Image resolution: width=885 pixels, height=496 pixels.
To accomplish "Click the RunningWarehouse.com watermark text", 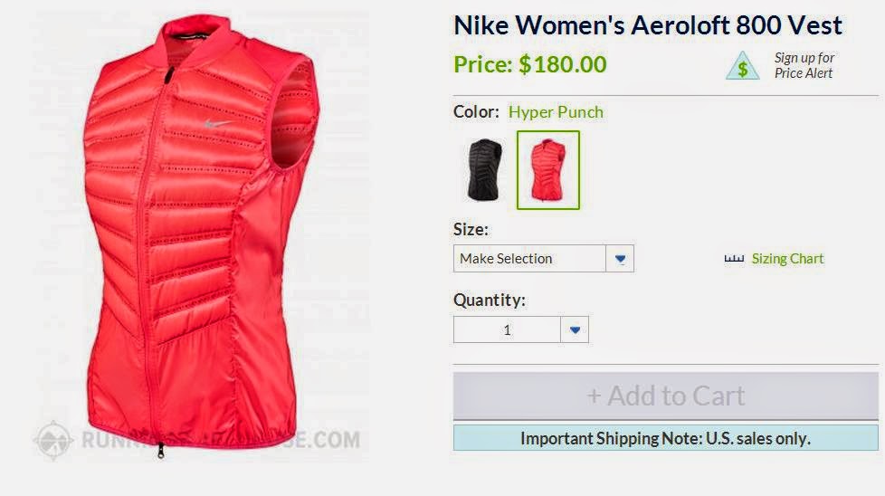I will (x=220, y=440).
